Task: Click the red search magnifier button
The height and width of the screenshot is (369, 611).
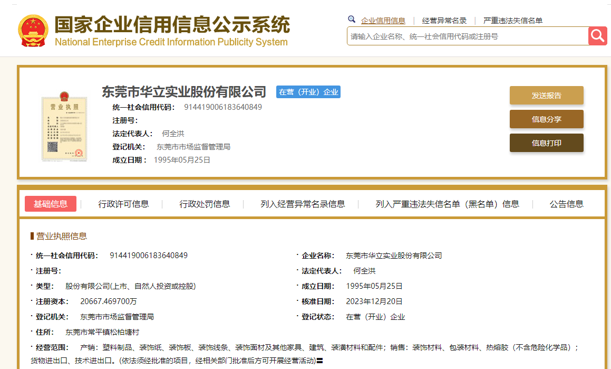Action: pos(597,36)
